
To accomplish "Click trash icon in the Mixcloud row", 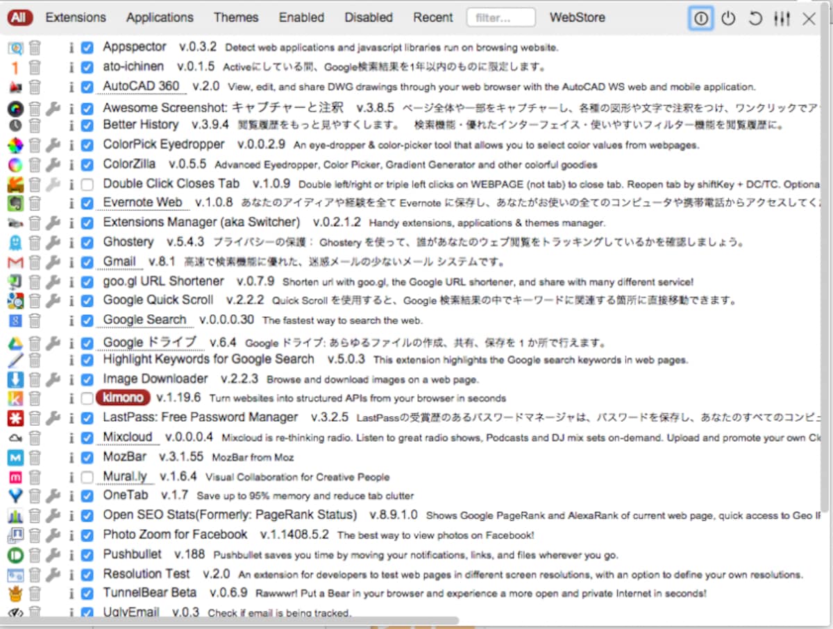I will tap(35, 438).
